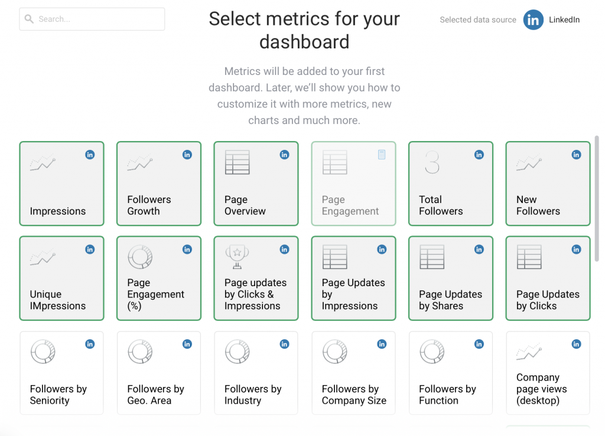The height and width of the screenshot is (436, 605).
Task: Click the calculator icon on the Page Engagement card
Action: [382, 155]
